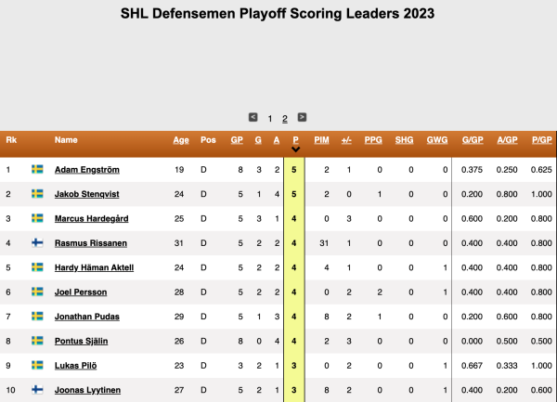Image resolution: width=557 pixels, height=402 pixels.
Task: Click the flag next to Jonathan Pudas
Action: pyautogui.click(x=37, y=317)
